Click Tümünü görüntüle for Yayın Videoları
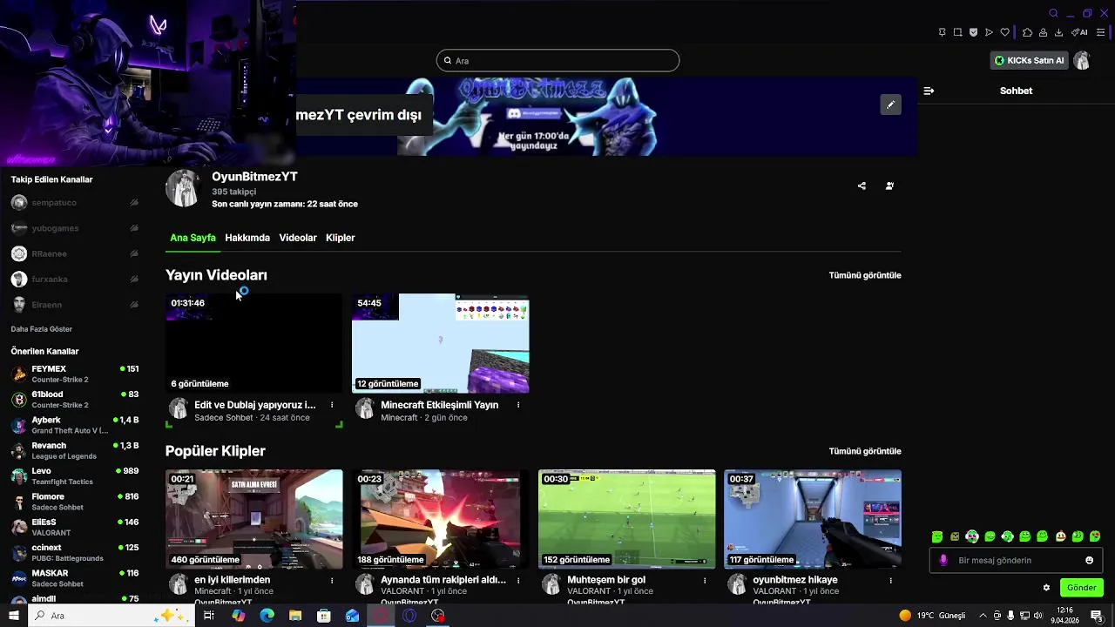Viewport: 1115px width, 627px height. tap(865, 275)
